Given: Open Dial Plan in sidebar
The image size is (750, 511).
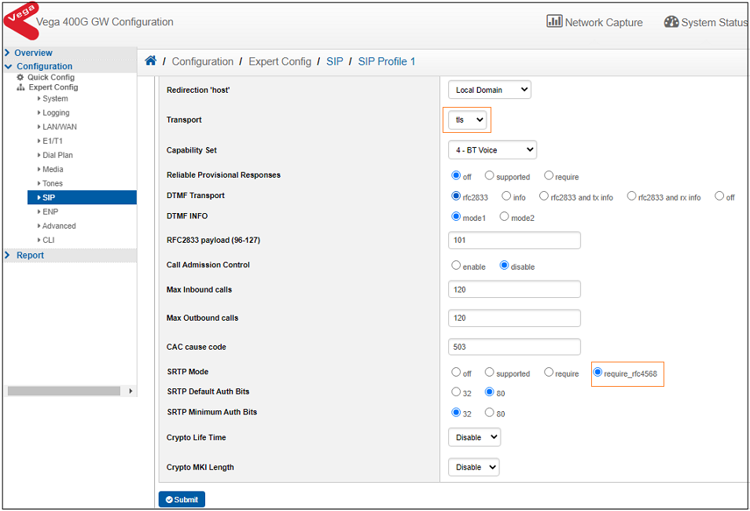Looking at the screenshot, I should pos(57,155).
